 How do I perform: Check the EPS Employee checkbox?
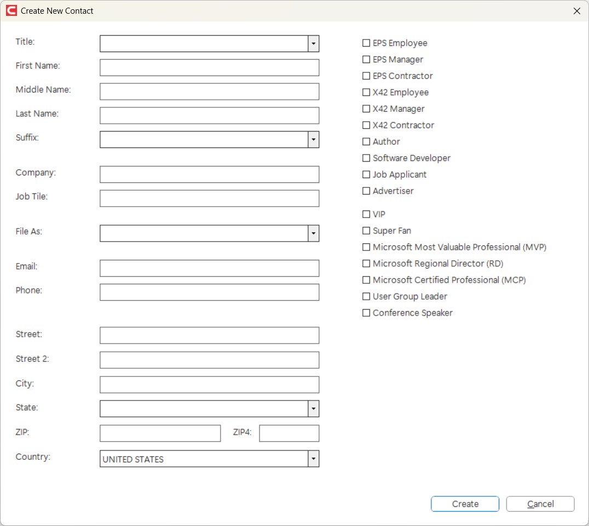click(x=366, y=43)
